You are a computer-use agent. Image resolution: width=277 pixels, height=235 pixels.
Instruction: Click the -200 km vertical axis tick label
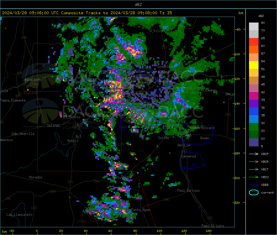[236, 178]
